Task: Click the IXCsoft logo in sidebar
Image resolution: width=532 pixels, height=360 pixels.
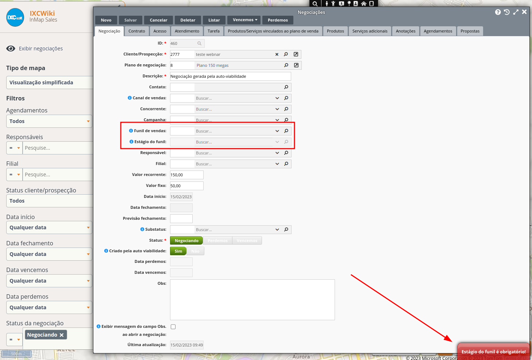Action: pos(15,17)
